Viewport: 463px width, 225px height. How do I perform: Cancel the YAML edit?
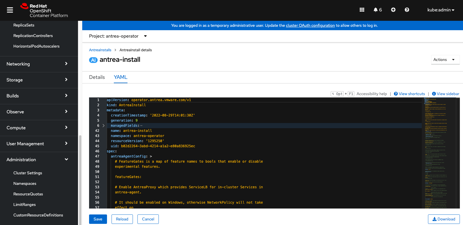(x=148, y=219)
